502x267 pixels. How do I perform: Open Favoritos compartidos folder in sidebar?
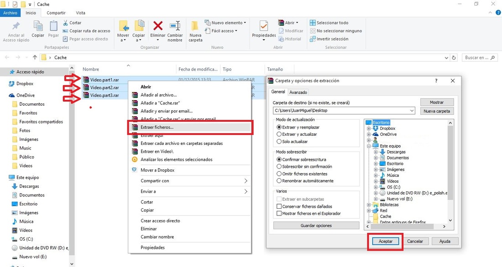tap(37, 122)
